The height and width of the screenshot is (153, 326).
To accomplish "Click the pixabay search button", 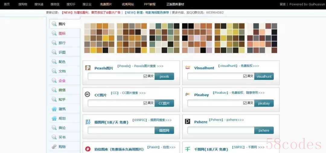I will click(x=264, y=103).
